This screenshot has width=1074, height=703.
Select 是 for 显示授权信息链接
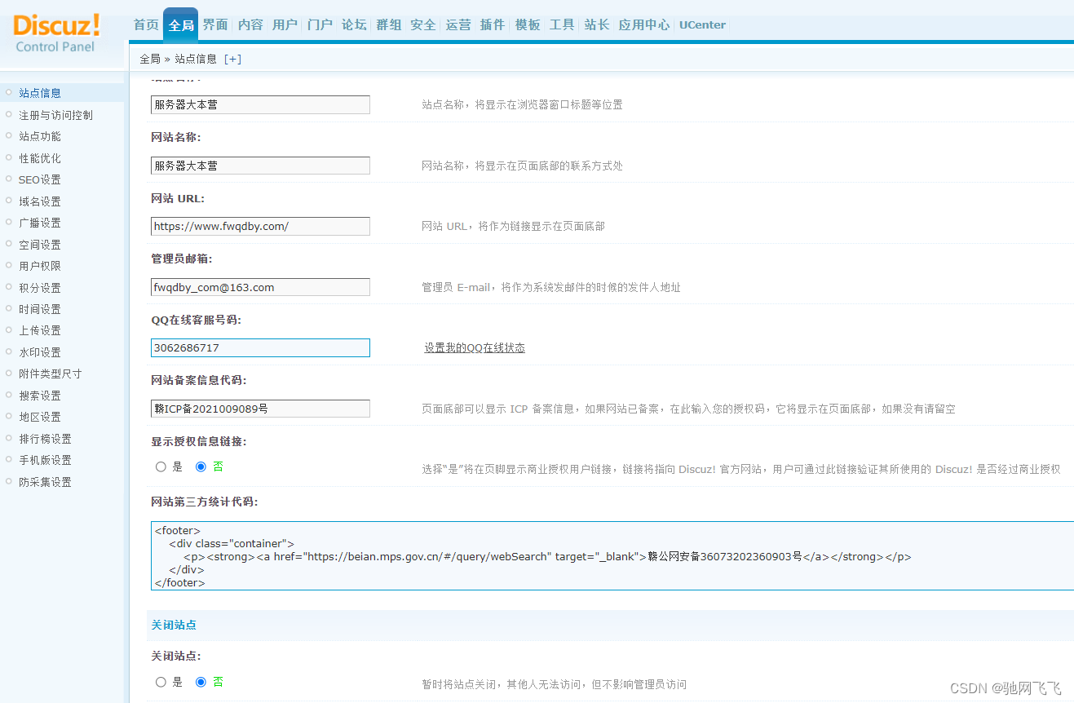click(x=161, y=467)
